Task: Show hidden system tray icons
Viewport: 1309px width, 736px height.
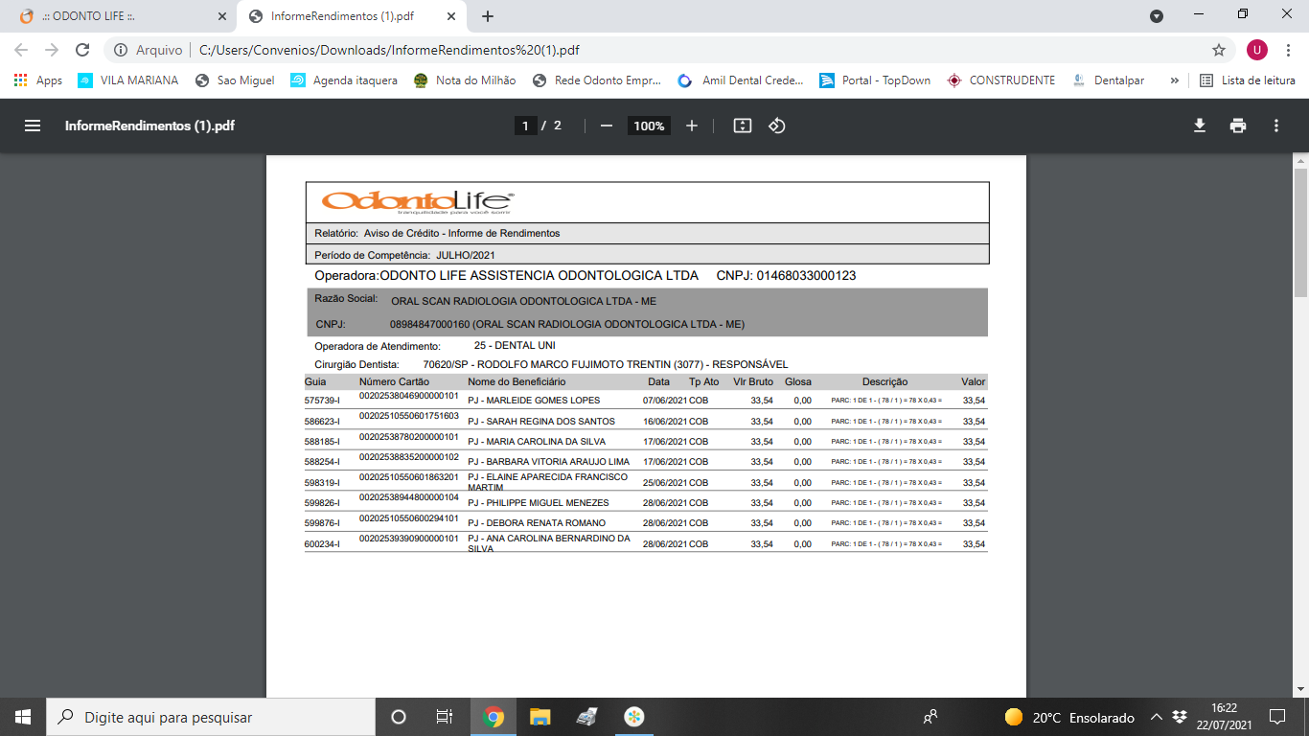Action: click(x=1157, y=717)
